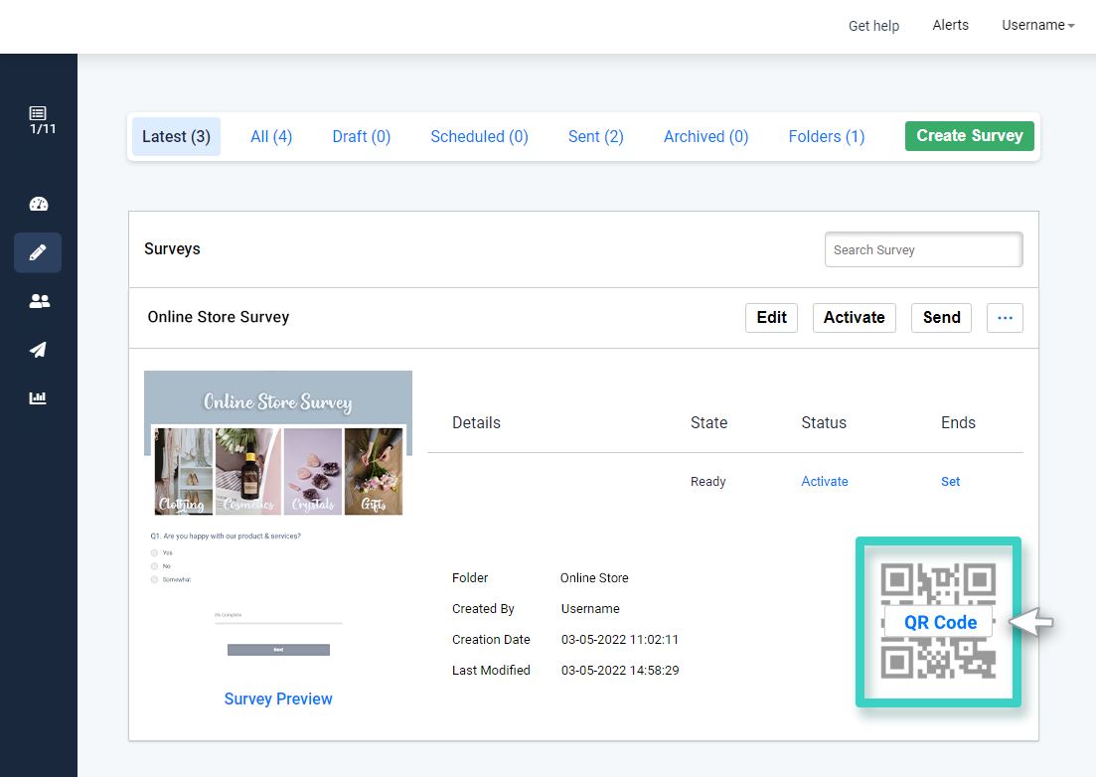Click the Online Store folder value
Screen dimensions: 1096x777
(594, 578)
